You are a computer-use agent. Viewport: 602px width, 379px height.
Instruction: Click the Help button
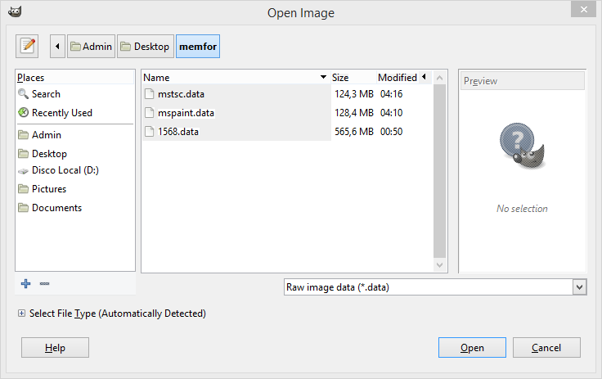click(55, 348)
